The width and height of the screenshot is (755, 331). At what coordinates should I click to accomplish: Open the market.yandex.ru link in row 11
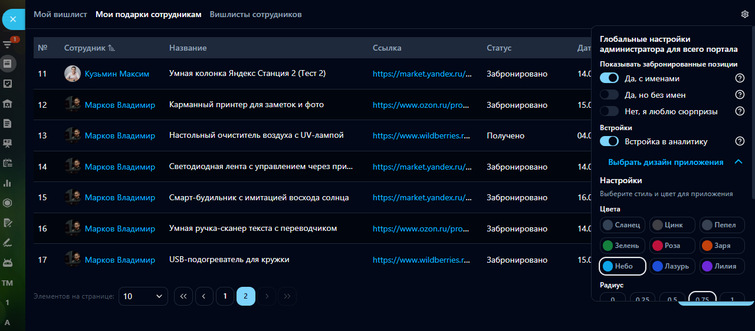coord(423,74)
